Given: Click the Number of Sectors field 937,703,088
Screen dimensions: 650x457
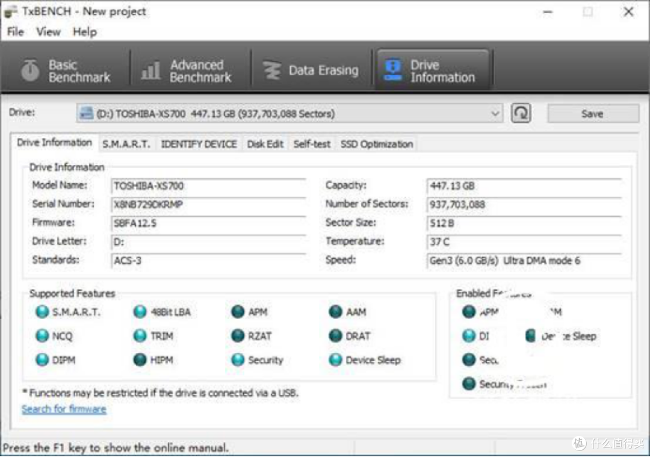Looking at the screenshot, I should 524,205.
